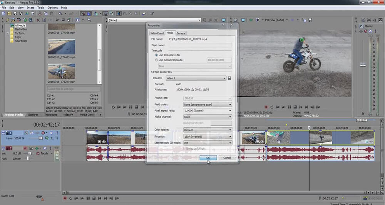Open the Transitions tab
The height and width of the screenshot is (205, 385).
(x=50, y=115)
